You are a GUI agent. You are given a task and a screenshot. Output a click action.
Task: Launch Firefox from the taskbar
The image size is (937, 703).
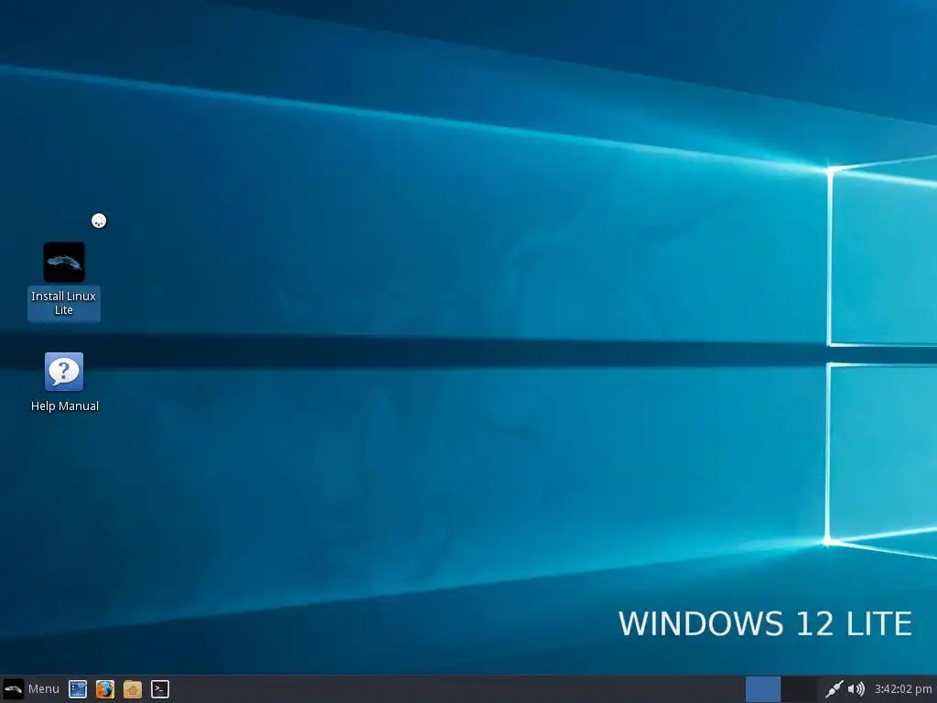[105, 689]
